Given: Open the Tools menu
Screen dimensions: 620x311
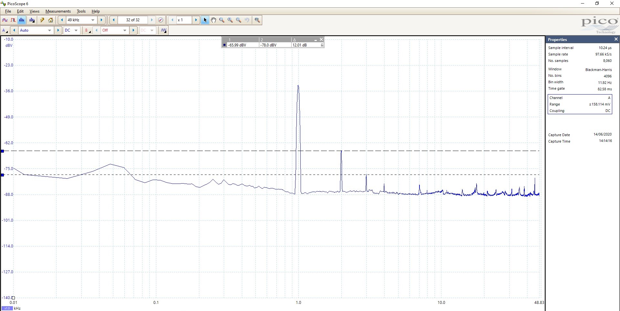Looking at the screenshot, I should 81,11.
